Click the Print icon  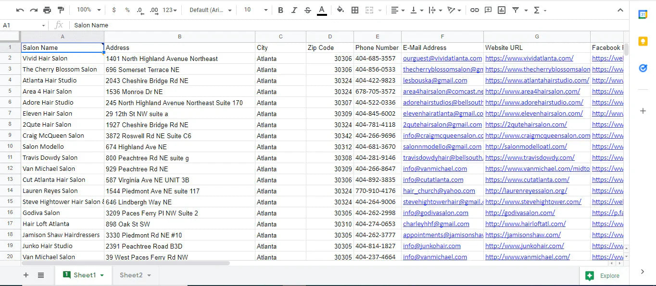coord(47,10)
